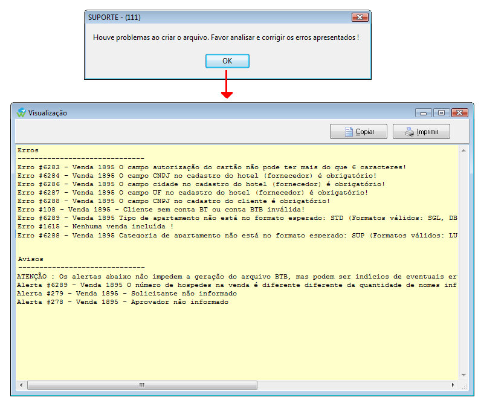Click the resize grip of Visualização window
Image resolution: width=481 pixels, height=406 pixels.
465,387
